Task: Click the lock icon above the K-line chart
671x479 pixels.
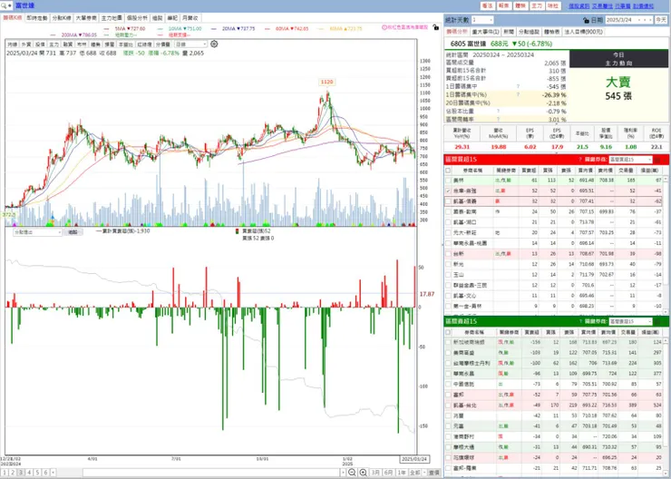Action: tap(435, 27)
